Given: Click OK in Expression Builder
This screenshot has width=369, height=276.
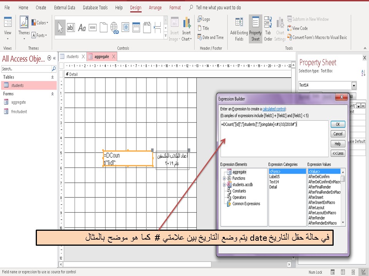Looking at the screenshot, I should (338, 124).
